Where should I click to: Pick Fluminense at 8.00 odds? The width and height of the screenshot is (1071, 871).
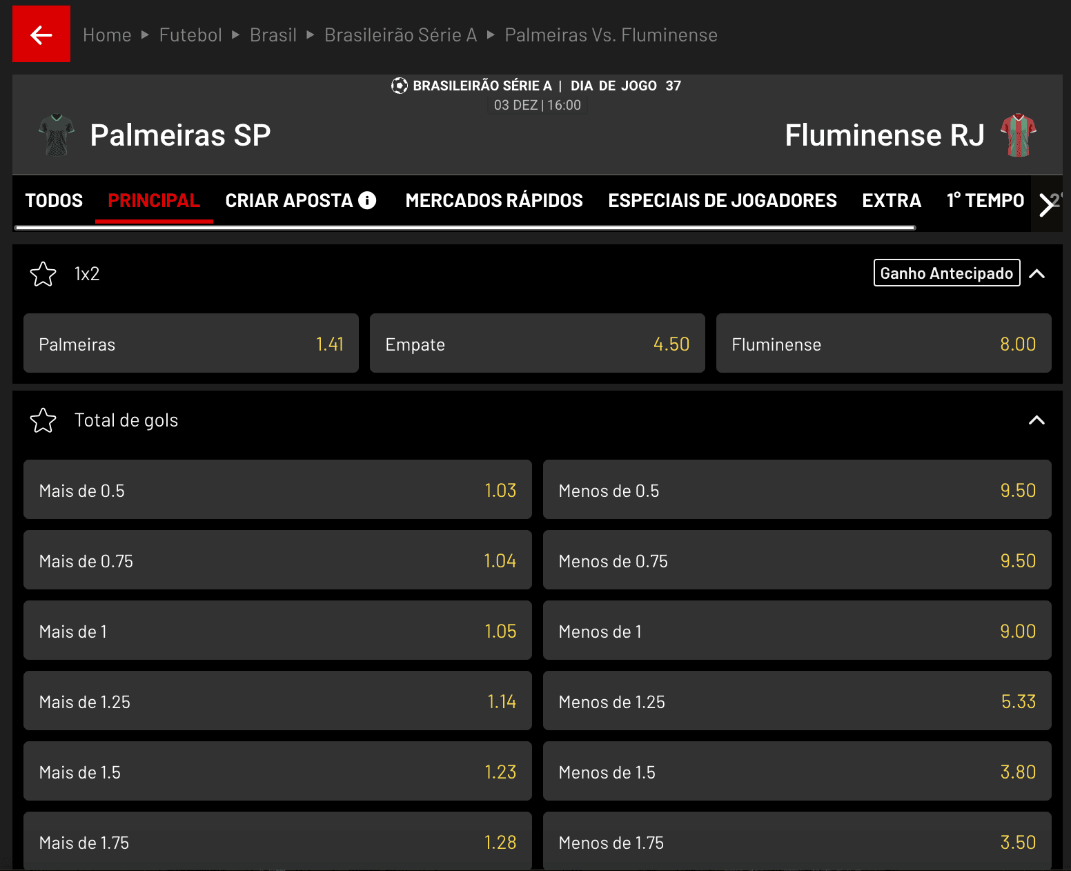[x=884, y=343]
